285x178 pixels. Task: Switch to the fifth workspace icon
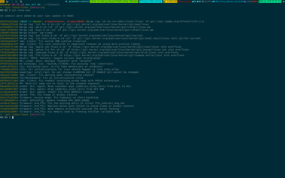(21, 1)
